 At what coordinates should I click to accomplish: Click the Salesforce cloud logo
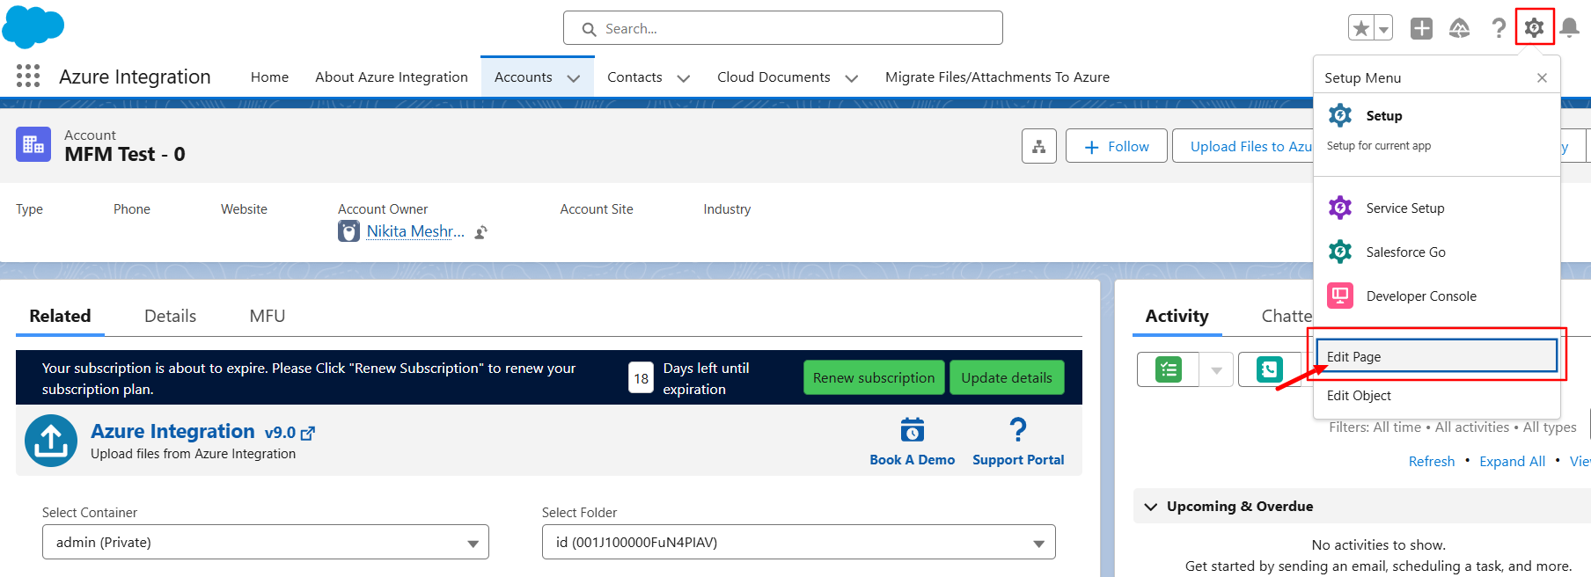click(x=33, y=26)
